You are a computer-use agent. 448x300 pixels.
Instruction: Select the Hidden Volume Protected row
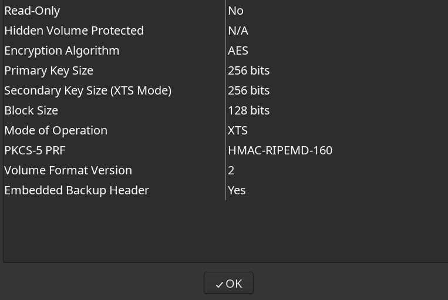click(x=225, y=31)
